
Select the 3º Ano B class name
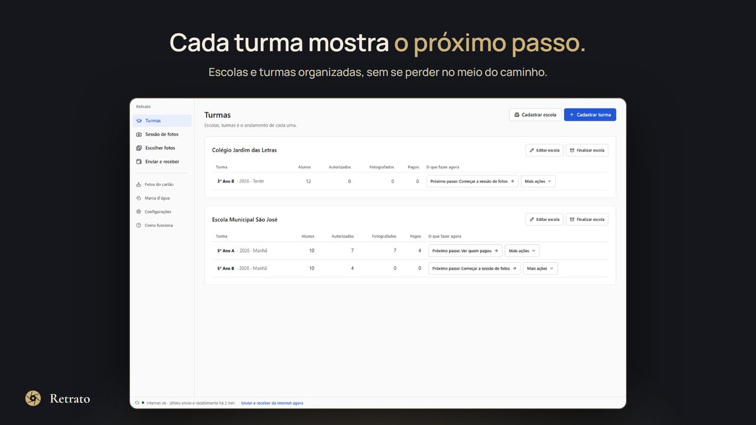226,181
